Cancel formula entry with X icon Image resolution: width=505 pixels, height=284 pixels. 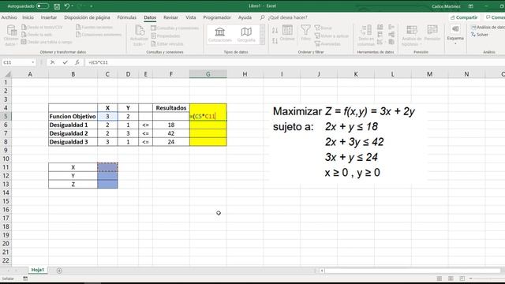(x=53, y=62)
